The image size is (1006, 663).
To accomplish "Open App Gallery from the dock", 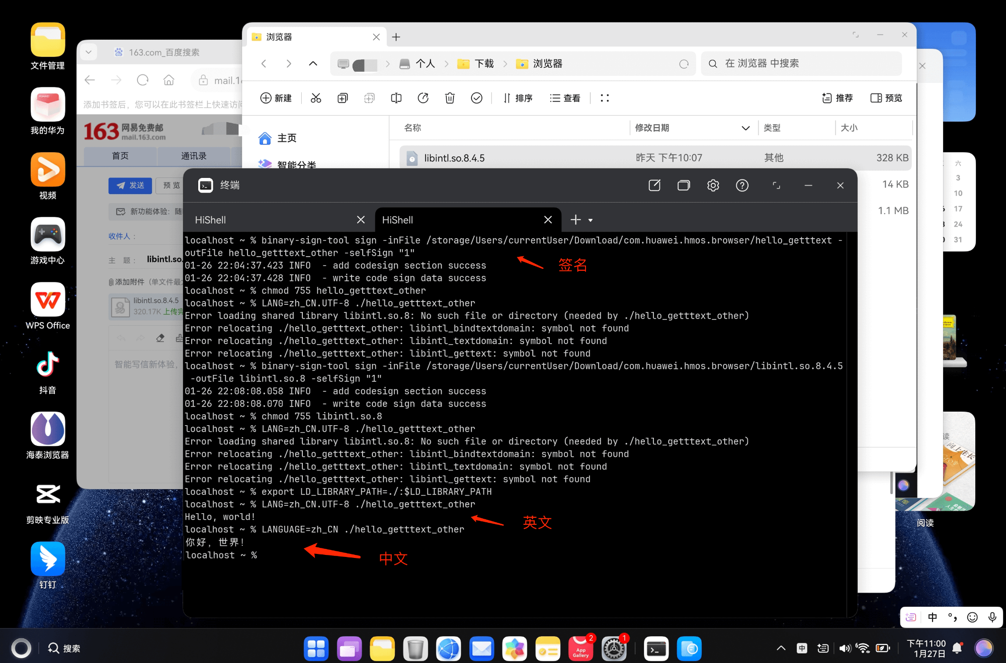I will coord(580,648).
